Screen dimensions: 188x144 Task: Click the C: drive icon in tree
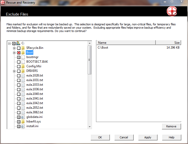coord(18,43)
